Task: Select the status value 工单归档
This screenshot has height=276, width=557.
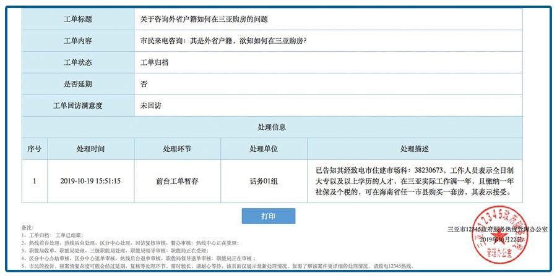Action: [154, 63]
